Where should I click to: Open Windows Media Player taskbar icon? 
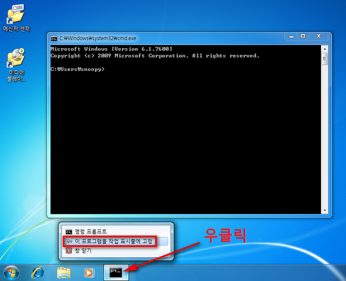[89, 273]
